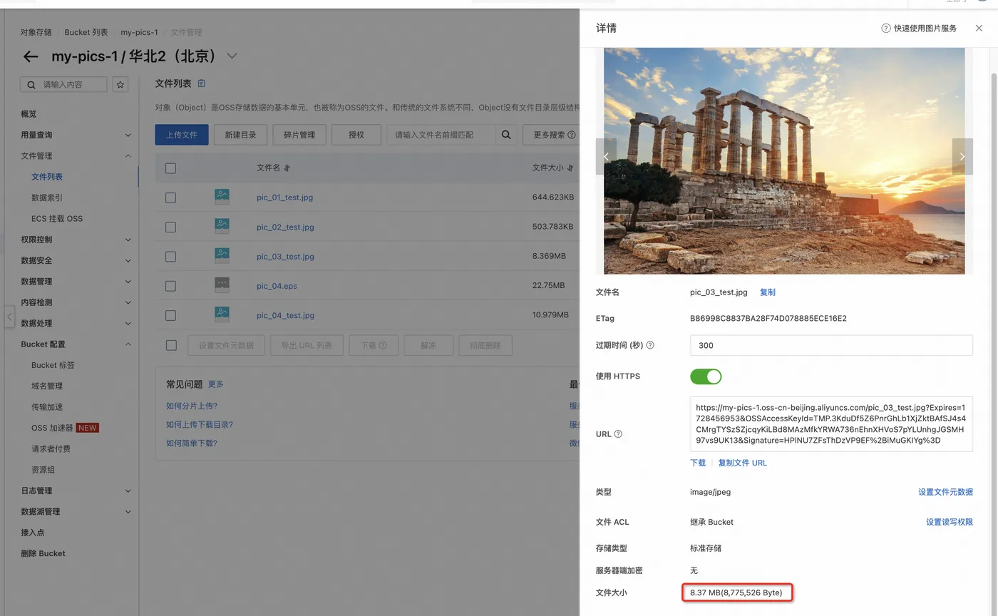Click the image file icon for pic_03_test.jpg

[222, 255]
